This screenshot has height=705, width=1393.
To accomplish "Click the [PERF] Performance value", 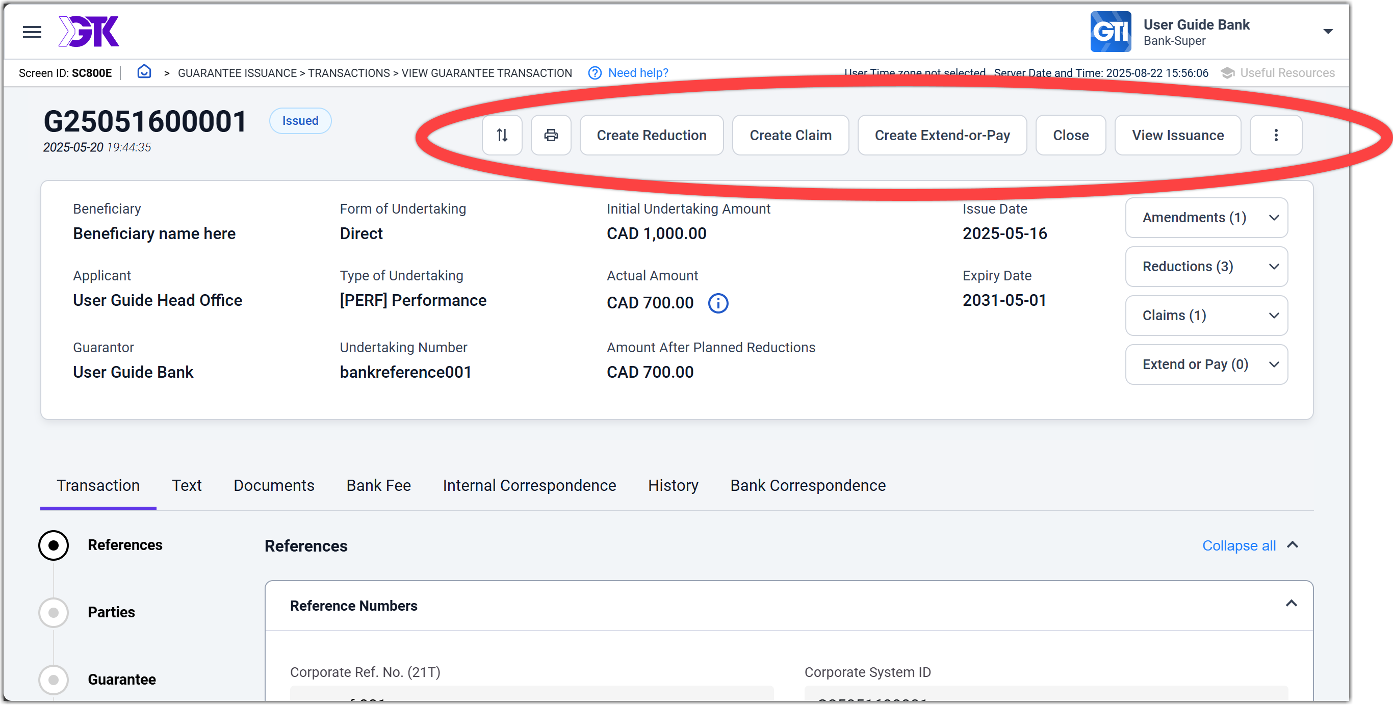I will pos(413,300).
